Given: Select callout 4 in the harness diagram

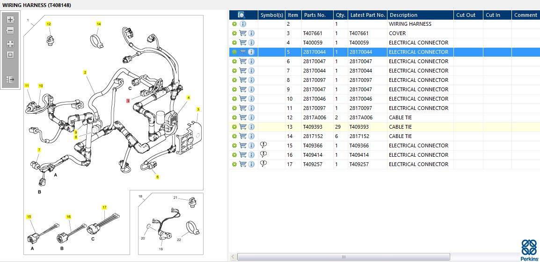Looking at the screenshot, I should click(189, 98).
